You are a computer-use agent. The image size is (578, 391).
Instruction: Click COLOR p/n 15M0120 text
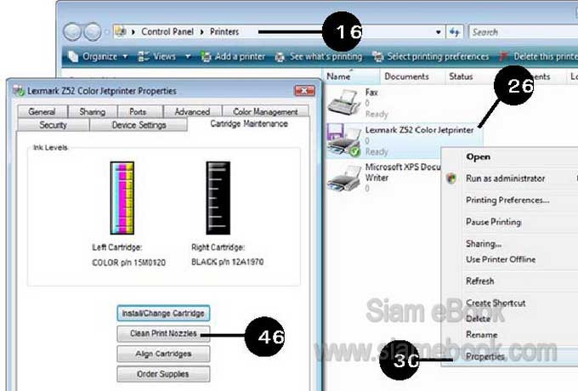(128, 263)
